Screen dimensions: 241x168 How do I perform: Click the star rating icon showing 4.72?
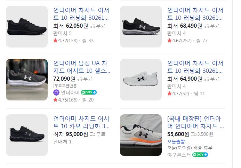(x=55, y=41)
